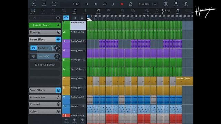Click the blue track 9 number cell

pyautogui.click(x=66, y=100)
